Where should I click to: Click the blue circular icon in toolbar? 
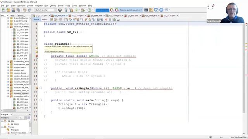click(161, 10)
